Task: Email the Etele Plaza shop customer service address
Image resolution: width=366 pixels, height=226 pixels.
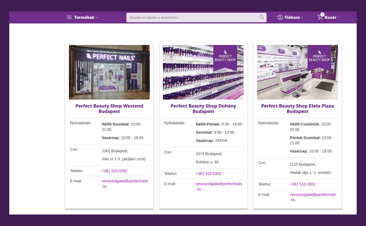Action: coord(313,197)
